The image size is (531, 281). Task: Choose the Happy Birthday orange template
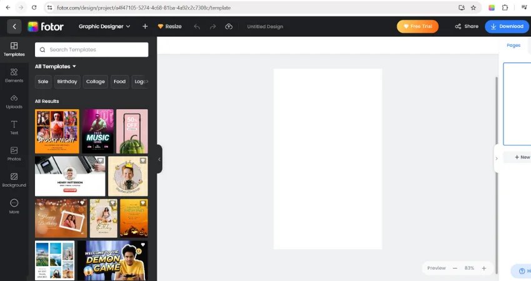[61, 219]
